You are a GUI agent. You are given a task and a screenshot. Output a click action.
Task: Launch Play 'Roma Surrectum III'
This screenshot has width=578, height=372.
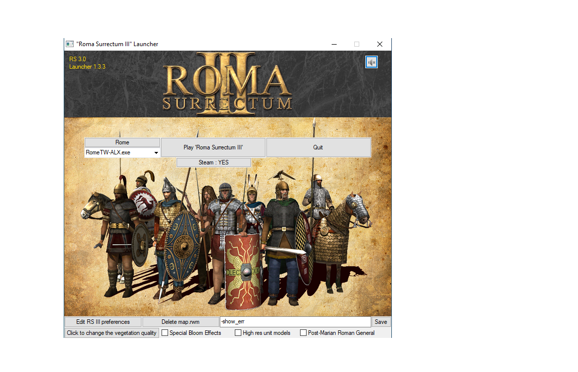click(213, 147)
